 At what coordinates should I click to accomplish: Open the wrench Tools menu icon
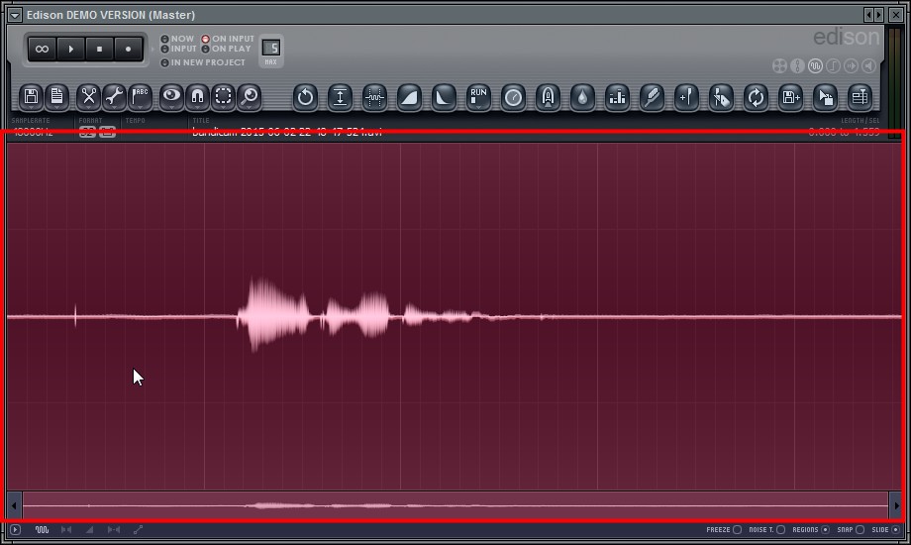[115, 96]
